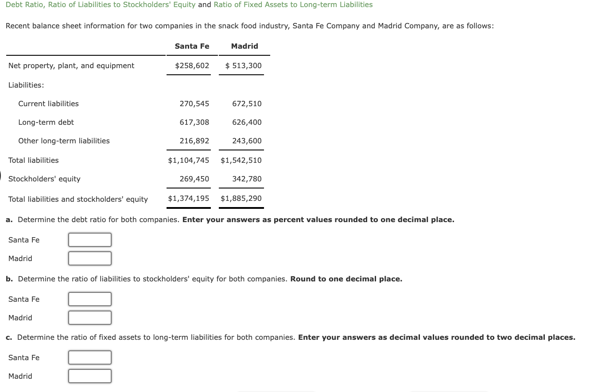590x392 pixels.
Task: Click Madrid long-term debt 626,400
Action: click(247, 122)
